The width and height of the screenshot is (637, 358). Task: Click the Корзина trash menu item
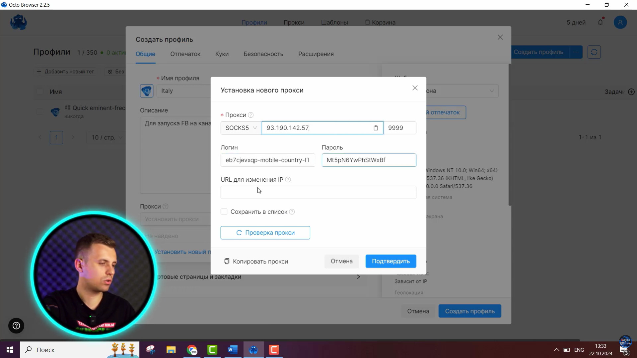click(x=380, y=23)
